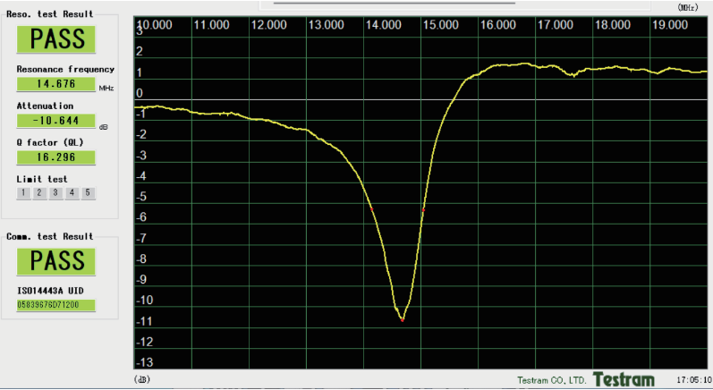This screenshot has height=390, width=713.
Task: Click the Comm. test PASS indicator
Action: pos(58,261)
